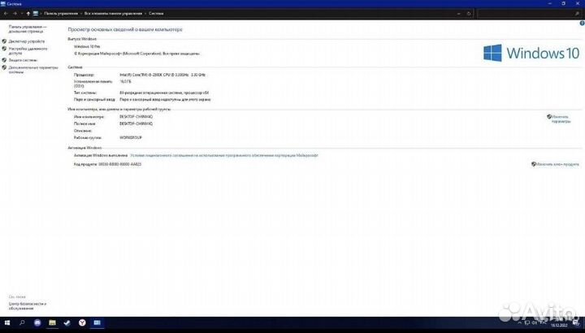585x333 pixels.
Task: Click the System window taskbar button
Action: [97, 323]
